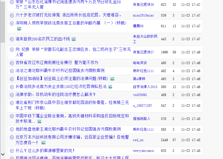
Task: Click image icon after 谁来拯救200名农民工的血汗钱
Action: pos(74,39)
